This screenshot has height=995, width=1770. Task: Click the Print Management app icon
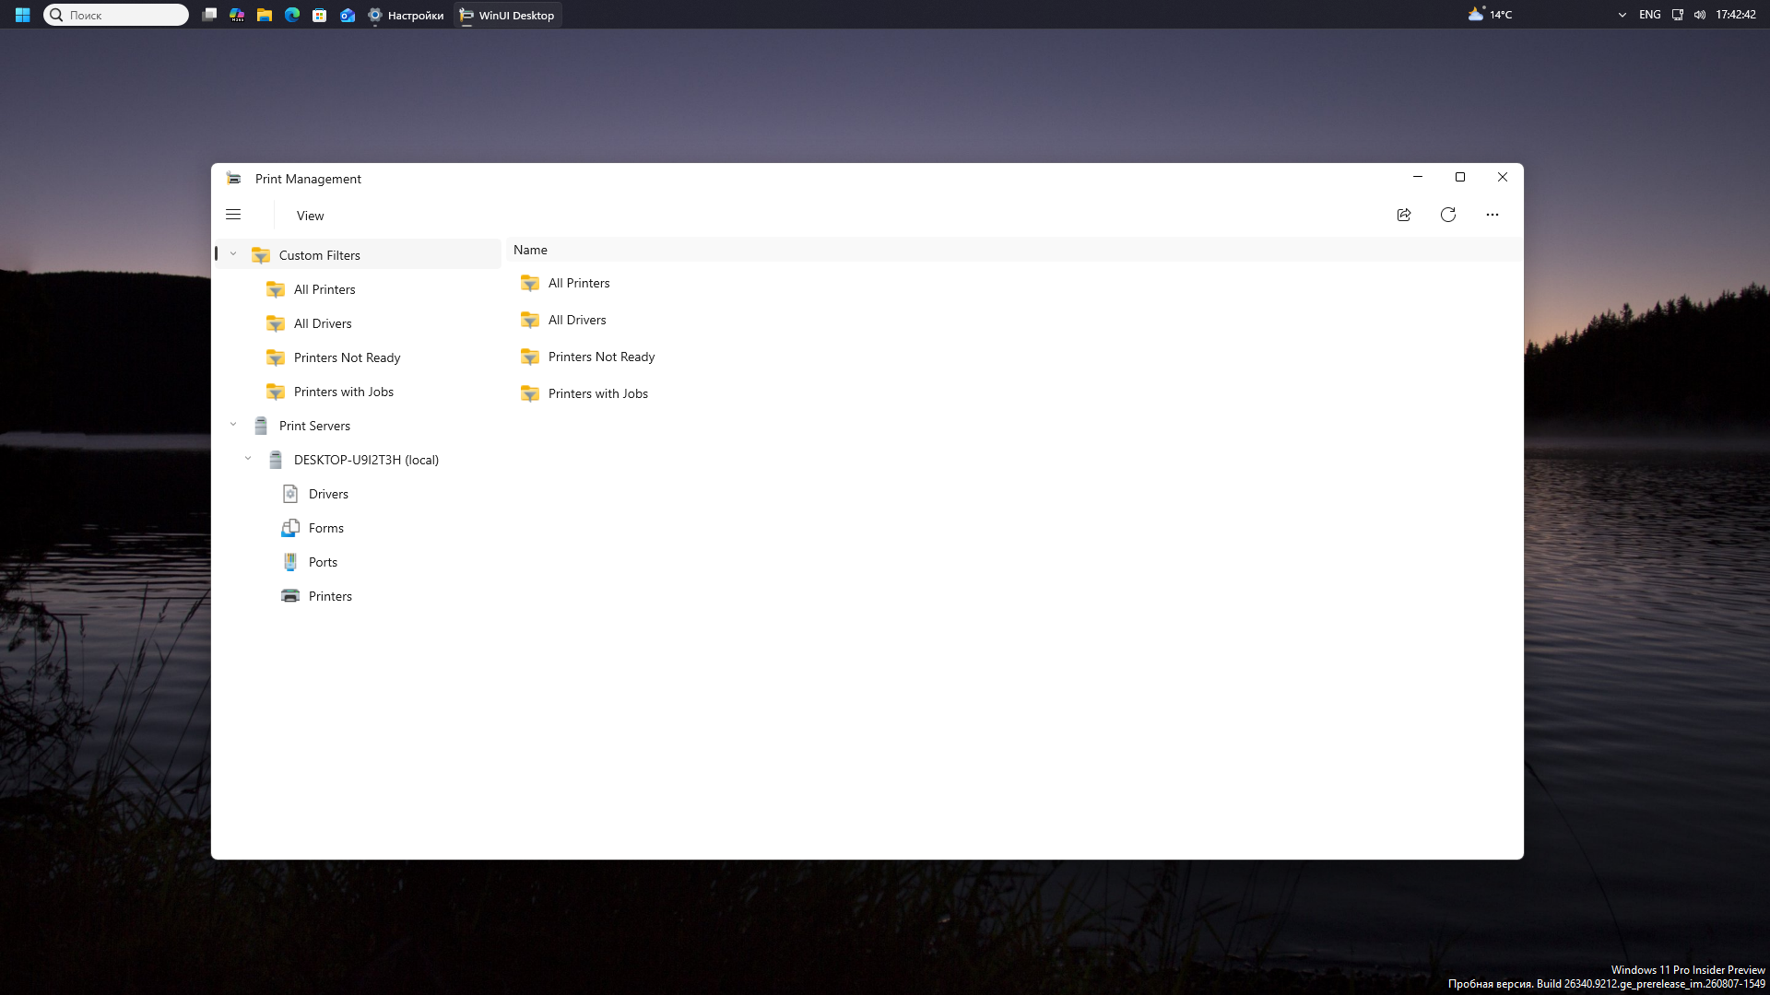coord(234,178)
